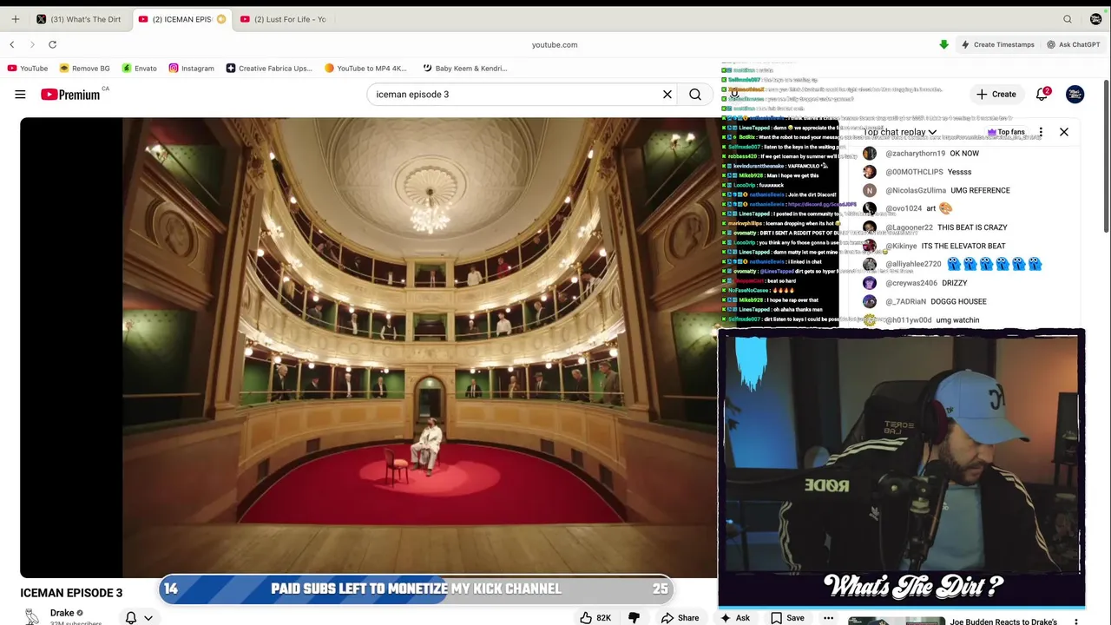This screenshot has width=1111, height=625.
Task: Select the ICEMAN EPISODE YouTube tab
Action: 182,19
